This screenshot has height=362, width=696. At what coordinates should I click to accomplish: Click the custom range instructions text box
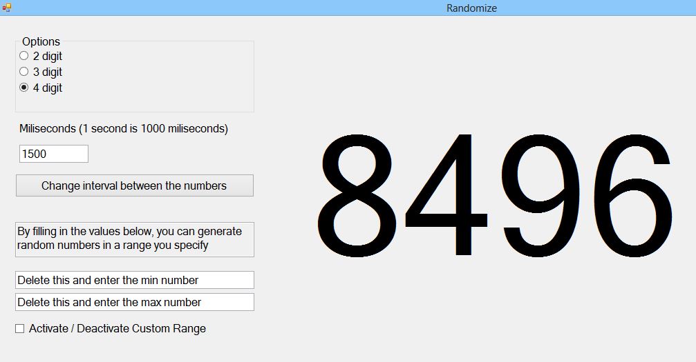[x=135, y=239]
